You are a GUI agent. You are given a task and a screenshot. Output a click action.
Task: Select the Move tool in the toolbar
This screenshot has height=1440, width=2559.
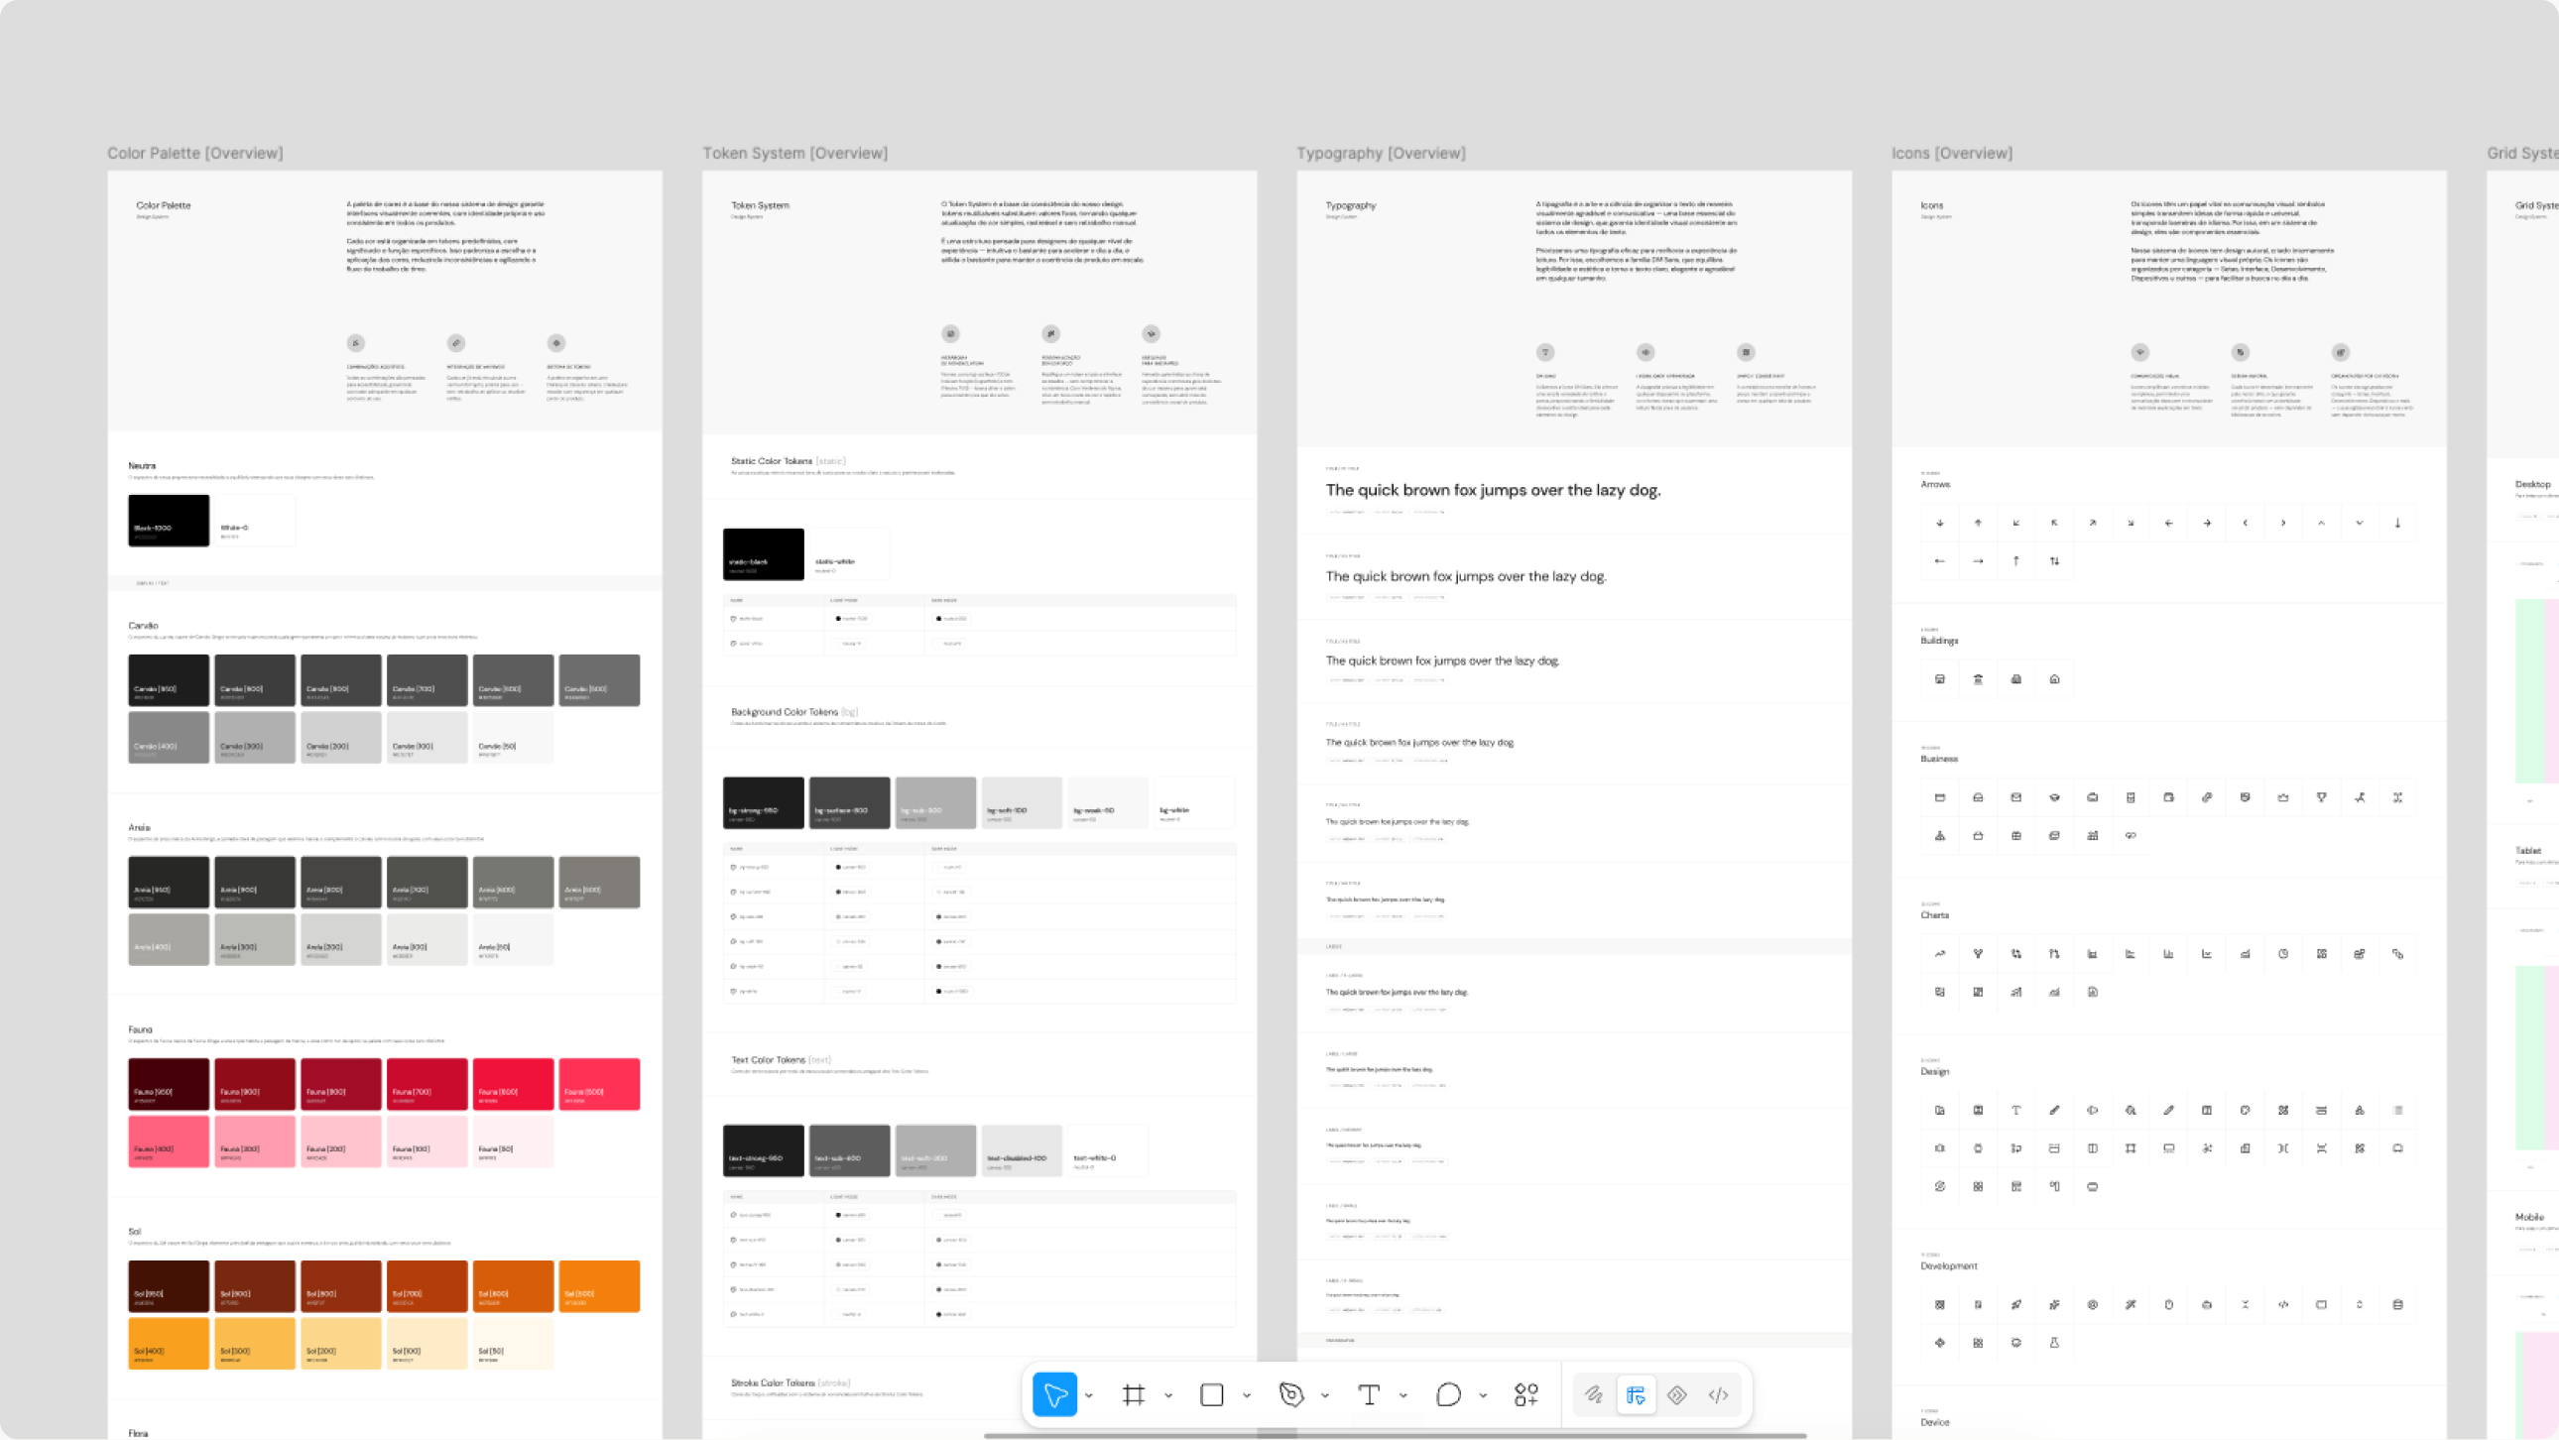click(x=1054, y=1394)
